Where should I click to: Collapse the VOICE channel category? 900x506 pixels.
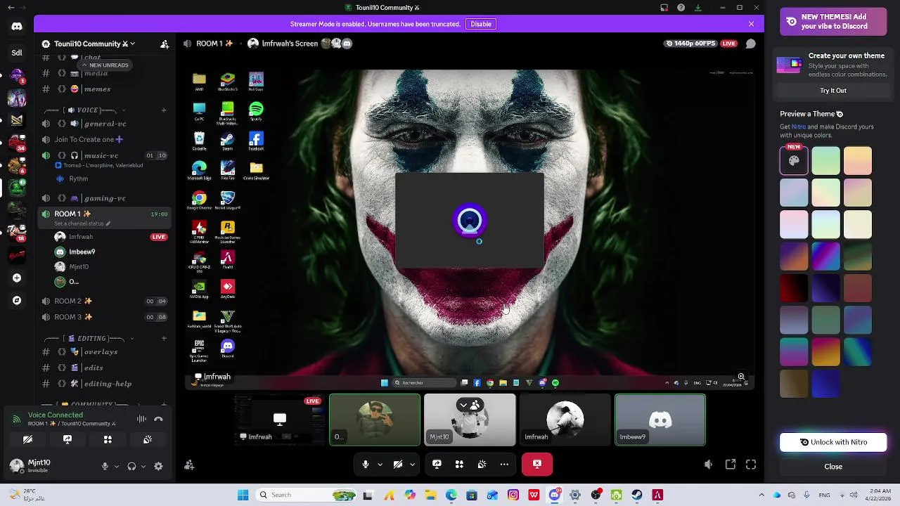point(83,110)
